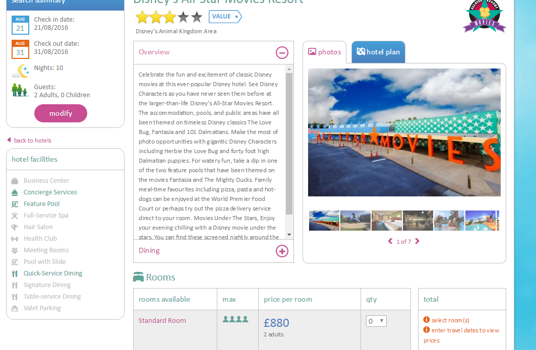Select the sixth pool slide thumbnail
Viewport: 536px width, 350px height.
(480, 221)
